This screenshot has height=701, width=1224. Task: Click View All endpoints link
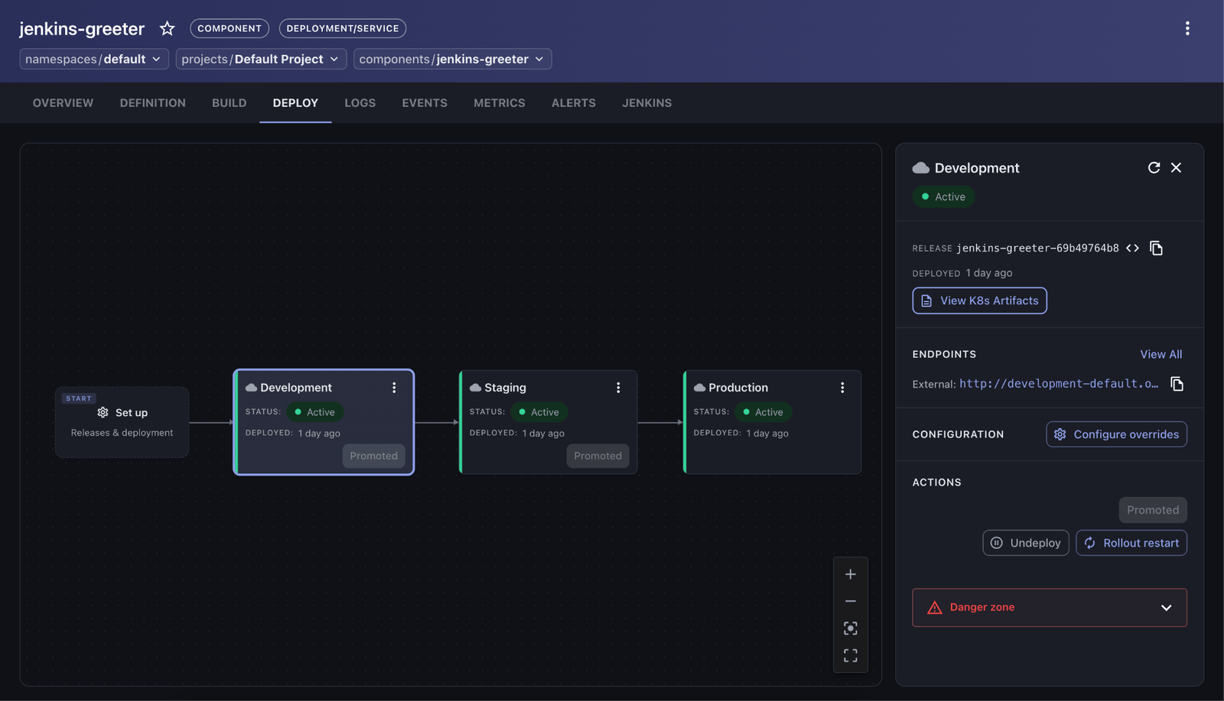point(1161,354)
